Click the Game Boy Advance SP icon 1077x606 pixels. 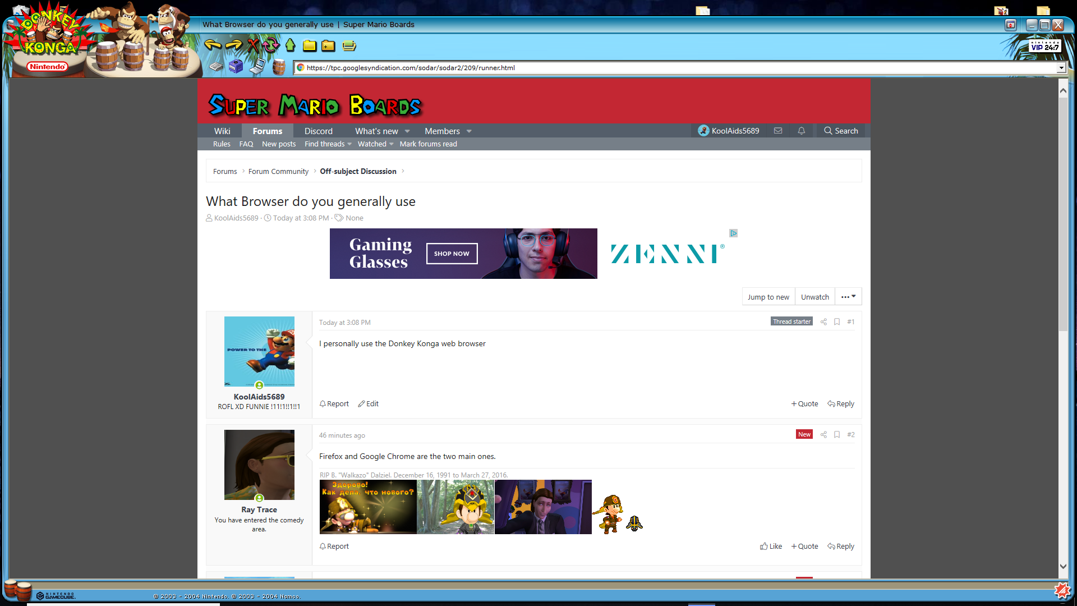(x=257, y=66)
